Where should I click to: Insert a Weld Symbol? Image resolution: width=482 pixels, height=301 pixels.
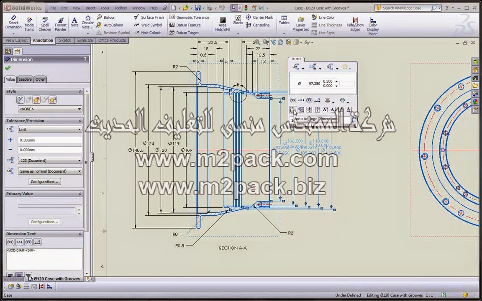point(148,25)
